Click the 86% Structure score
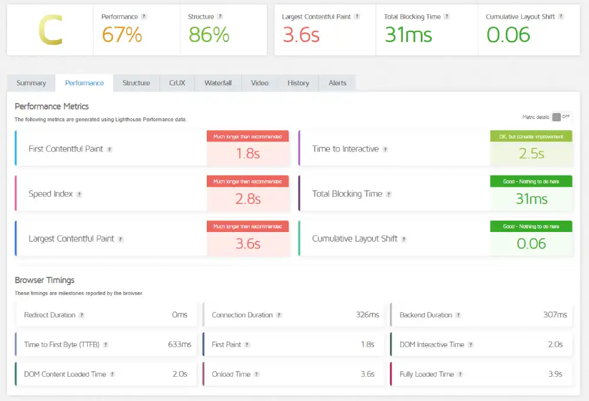 209,35
